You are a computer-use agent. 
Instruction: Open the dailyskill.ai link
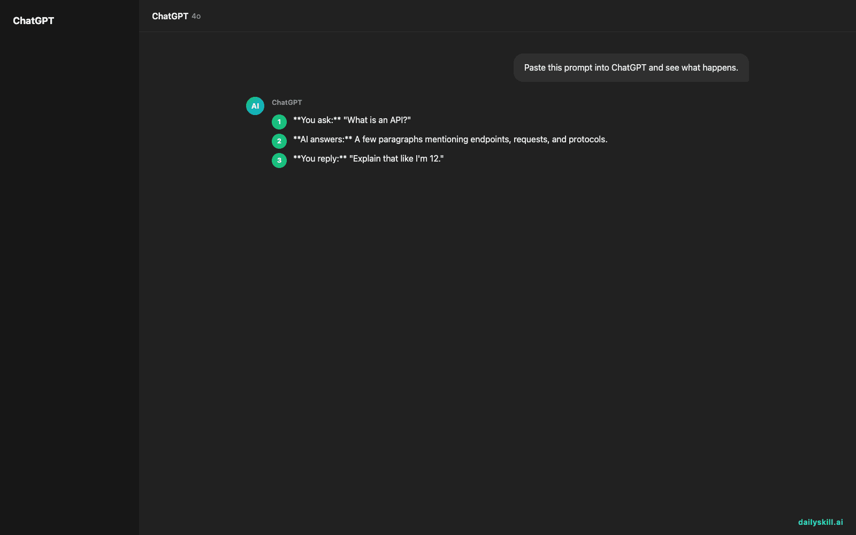click(820, 522)
